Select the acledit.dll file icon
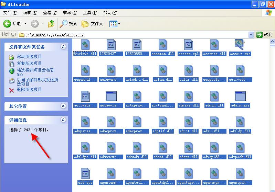Image resolution: width=275 pixels, height=192 pixels. (x=137, y=70)
